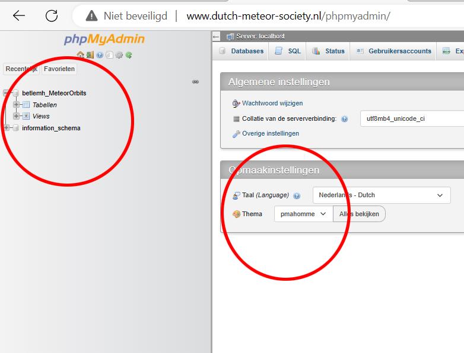Expand the Views node
Viewport: 464px width, 353px height.
16,116
